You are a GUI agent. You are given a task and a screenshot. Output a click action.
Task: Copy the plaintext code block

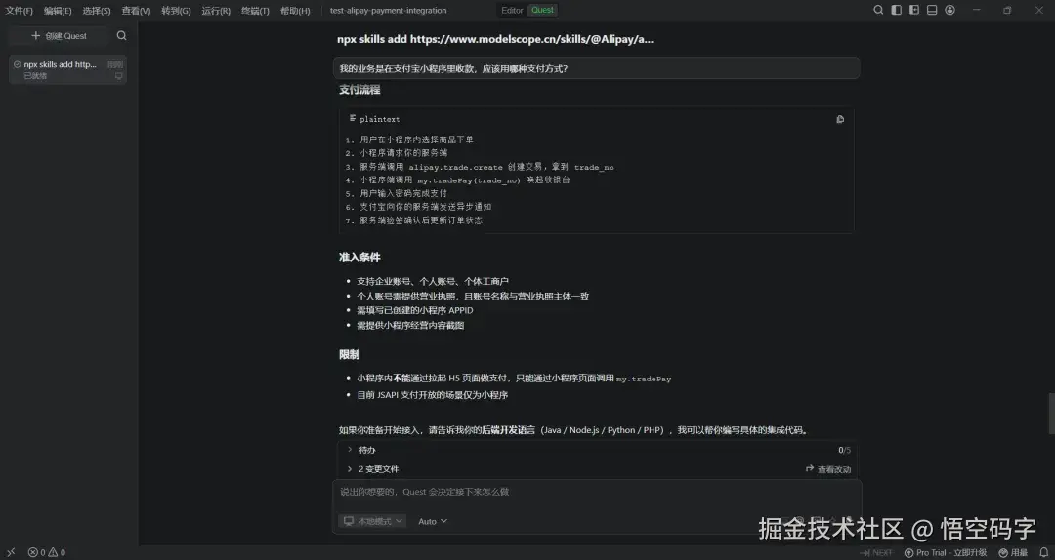tap(840, 119)
